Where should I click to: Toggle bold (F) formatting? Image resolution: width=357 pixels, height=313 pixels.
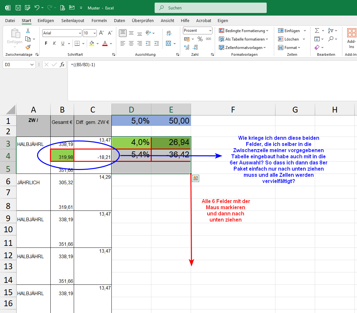pyautogui.click(x=46, y=43)
